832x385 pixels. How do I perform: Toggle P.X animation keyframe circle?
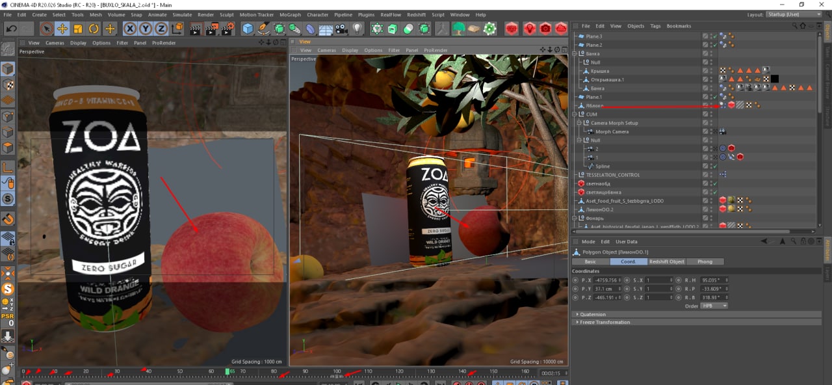click(575, 280)
